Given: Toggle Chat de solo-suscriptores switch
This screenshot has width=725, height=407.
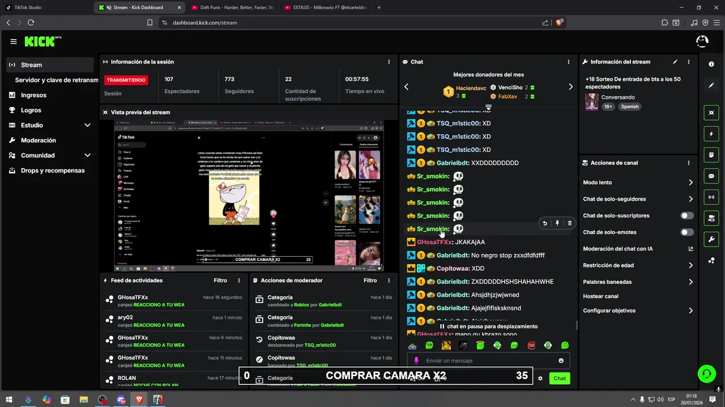Looking at the screenshot, I should click(x=687, y=215).
